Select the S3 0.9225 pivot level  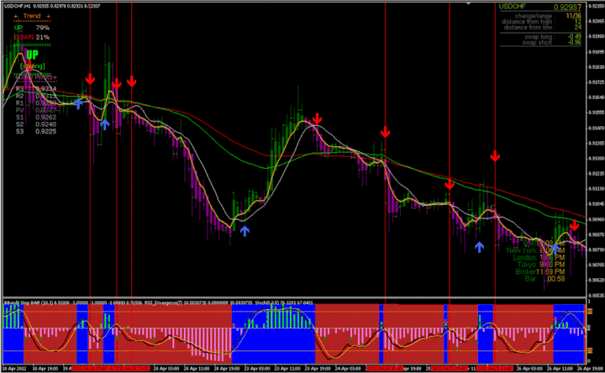pos(36,132)
